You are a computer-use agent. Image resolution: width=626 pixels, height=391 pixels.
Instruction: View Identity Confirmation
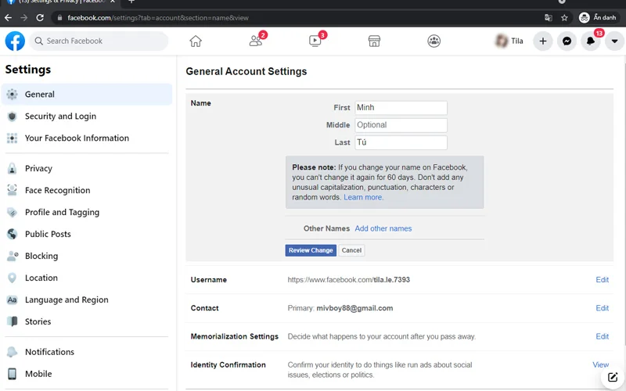click(x=600, y=364)
